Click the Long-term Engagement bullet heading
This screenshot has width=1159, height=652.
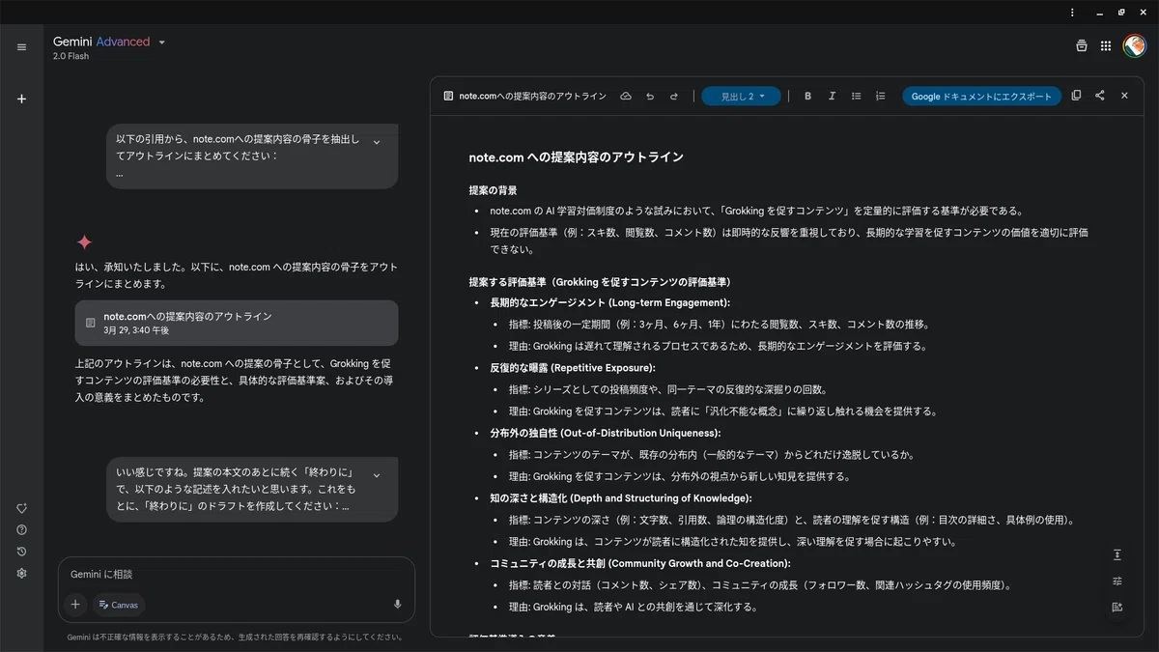point(609,302)
